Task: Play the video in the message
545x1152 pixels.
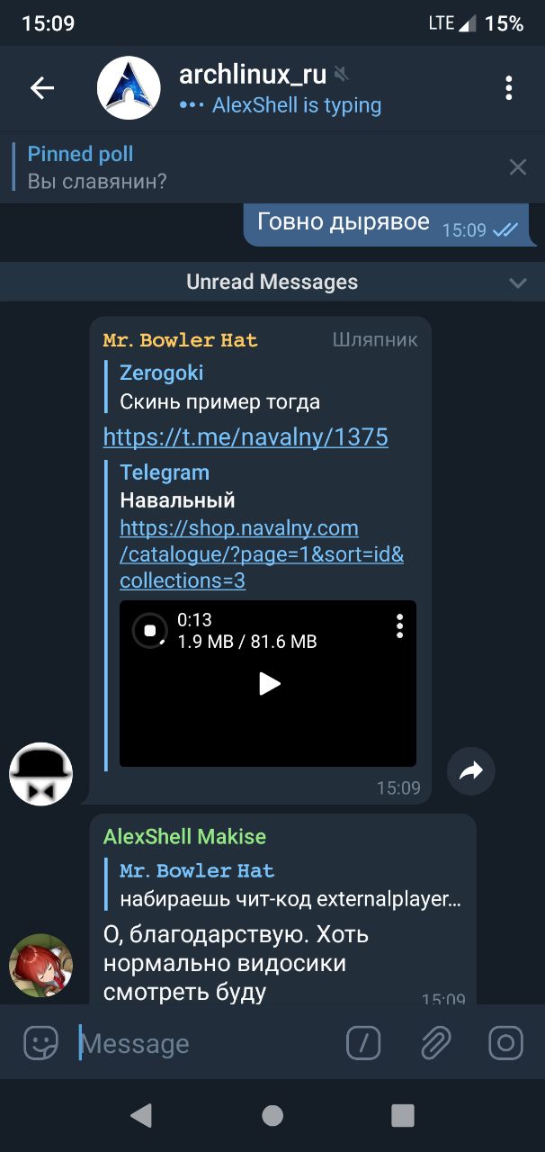Action: point(269,684)
